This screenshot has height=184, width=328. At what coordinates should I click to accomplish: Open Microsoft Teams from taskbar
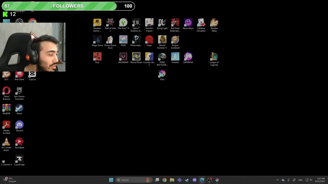pos(179,180)
